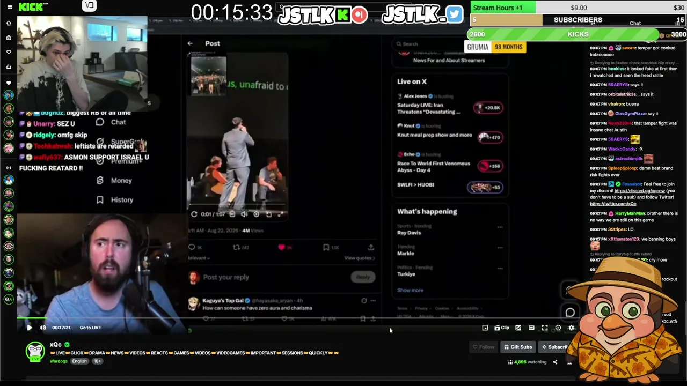Open Echo Race To World First stream

[450, 164]
